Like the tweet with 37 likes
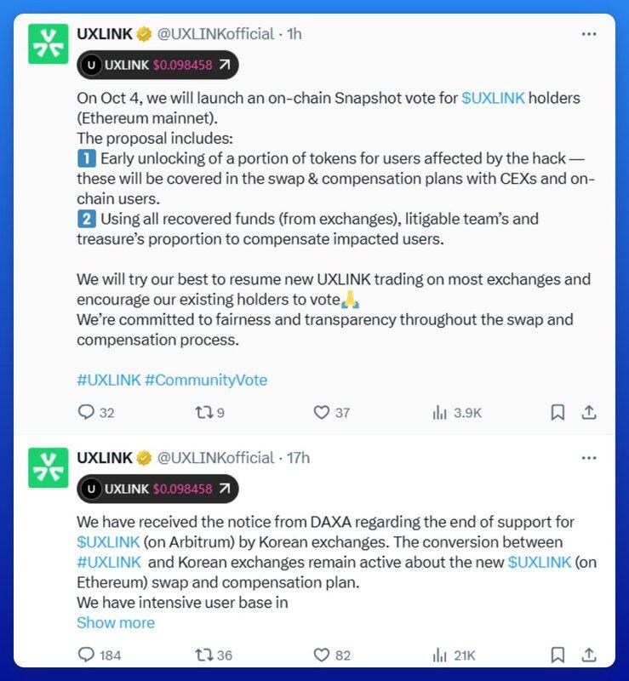The width and height of the screenshot is (629, 681). (x=321, y=413)
